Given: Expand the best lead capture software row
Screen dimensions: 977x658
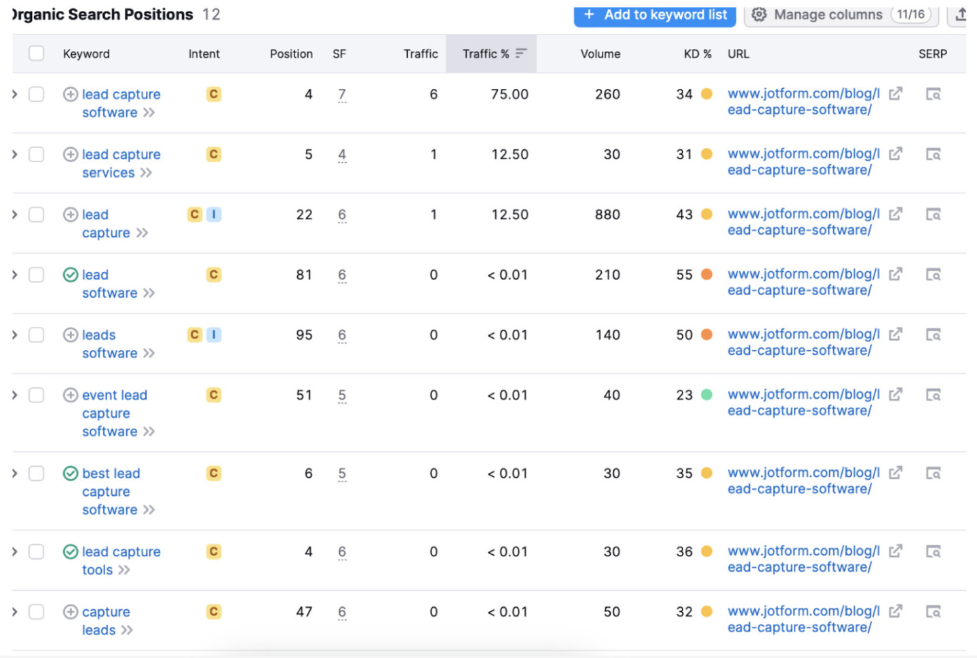Looking at the screenshot, I should [x=15, y=473].
